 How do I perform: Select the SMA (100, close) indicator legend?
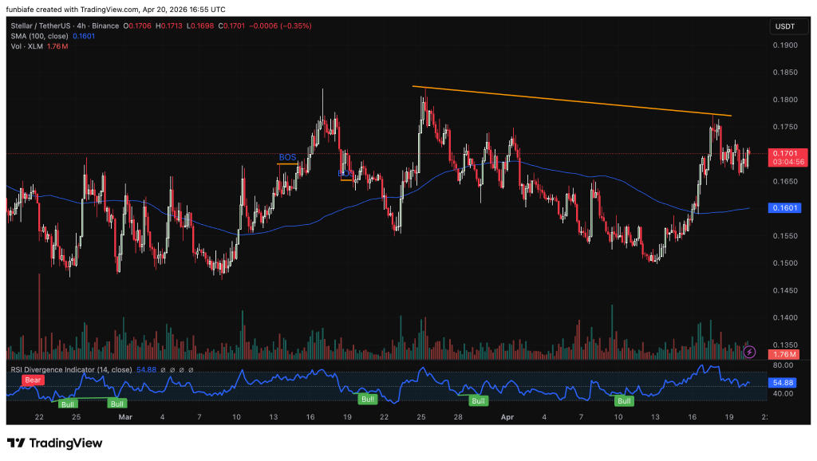(x=37, y=36)
